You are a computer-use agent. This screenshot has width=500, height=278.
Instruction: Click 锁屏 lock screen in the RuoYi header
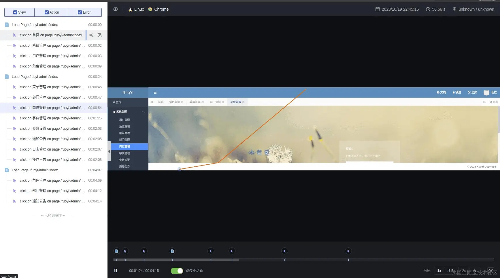(457, 92)
